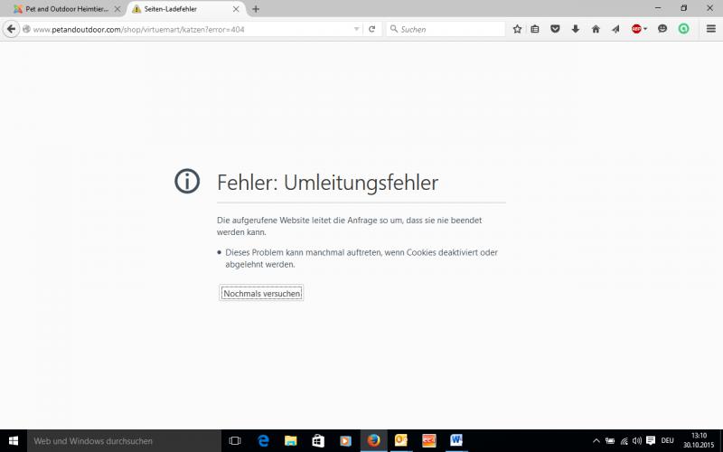Screen dimensions: 723x452
Task: Reload the page with the refresh icon
Action: [371, 29]
